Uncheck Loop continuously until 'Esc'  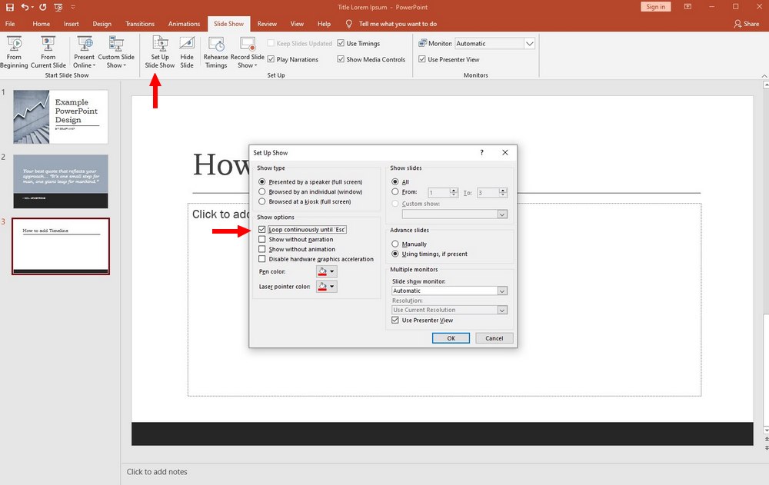coord(262,230)
